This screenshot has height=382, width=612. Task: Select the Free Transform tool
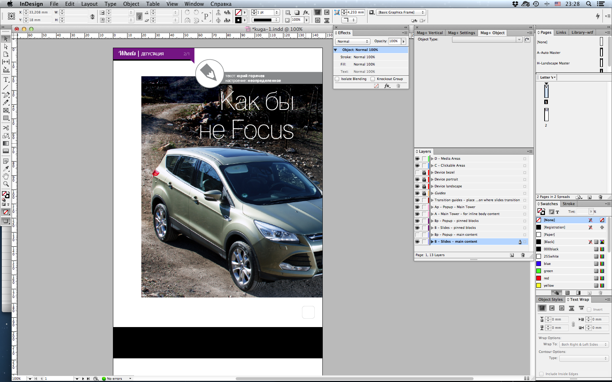coord(6,136)
